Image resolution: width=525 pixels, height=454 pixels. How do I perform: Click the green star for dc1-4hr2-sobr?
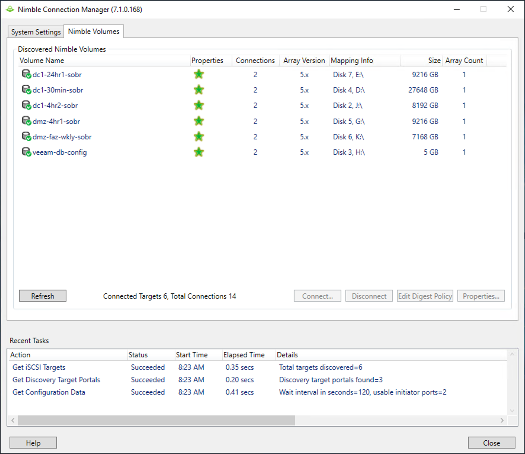pyautogui.click(x=199, y=105)
